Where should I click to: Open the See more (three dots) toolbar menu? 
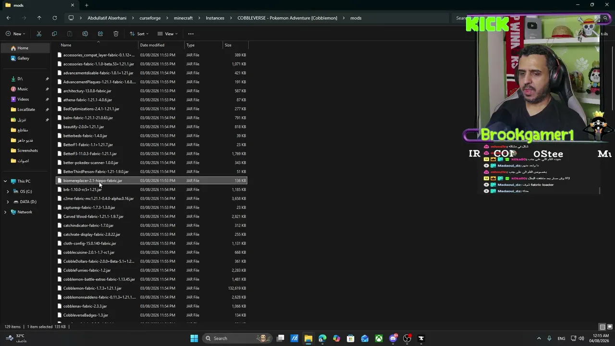pos(191,34)
